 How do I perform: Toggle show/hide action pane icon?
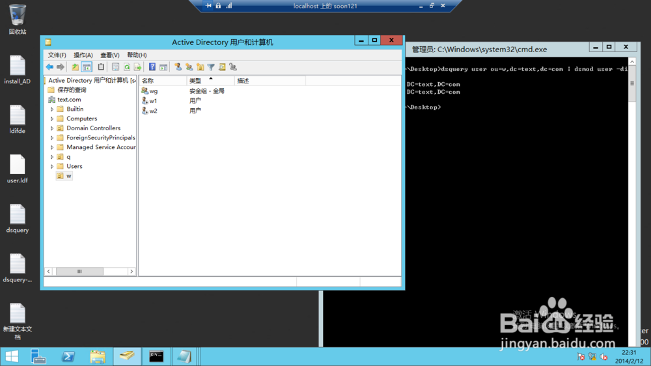(163, 67)
